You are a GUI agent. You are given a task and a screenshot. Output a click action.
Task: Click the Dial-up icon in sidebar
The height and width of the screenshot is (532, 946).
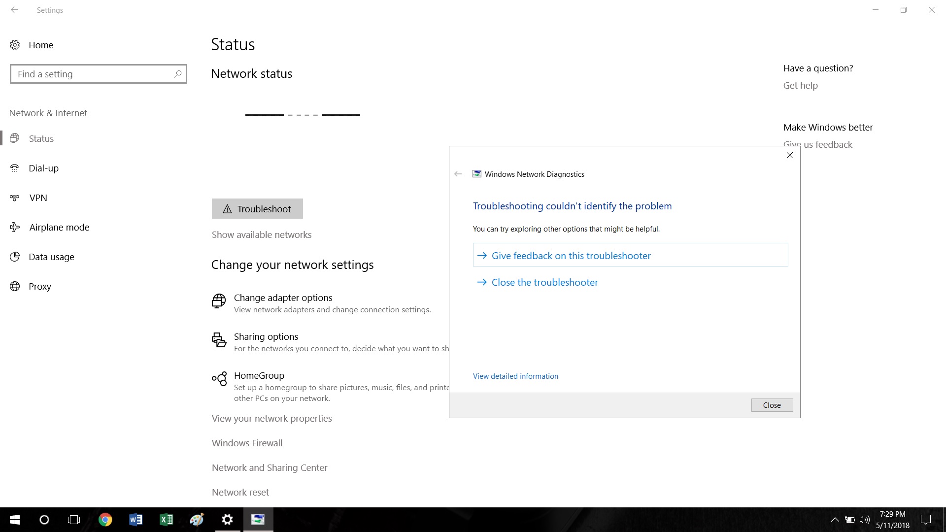(15, 168)
